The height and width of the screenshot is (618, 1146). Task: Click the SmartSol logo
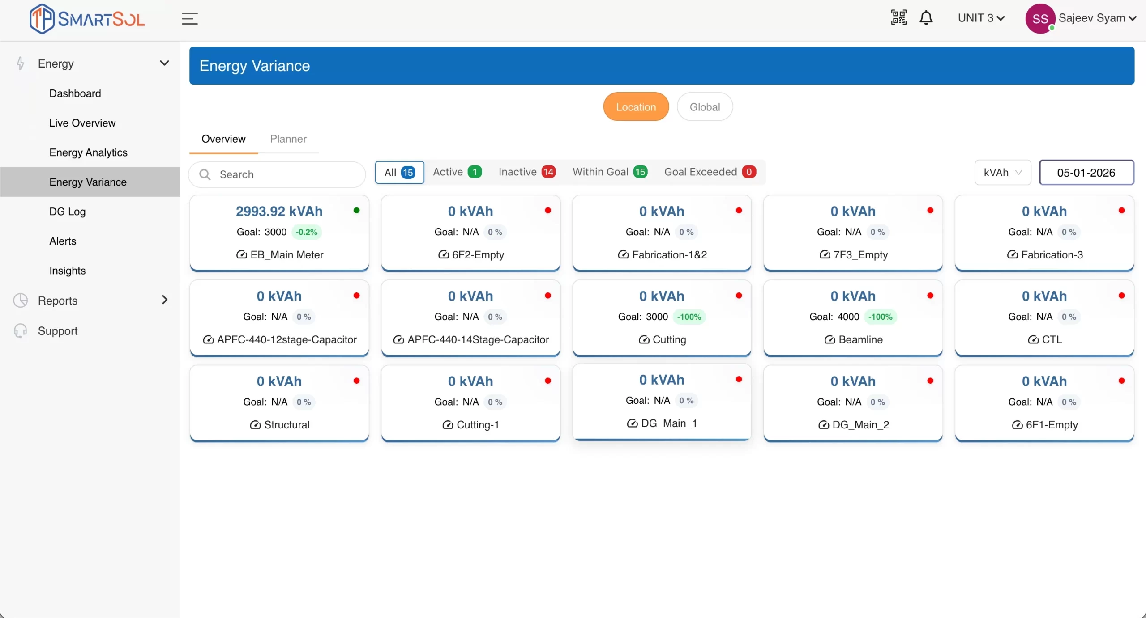point(87,19)
